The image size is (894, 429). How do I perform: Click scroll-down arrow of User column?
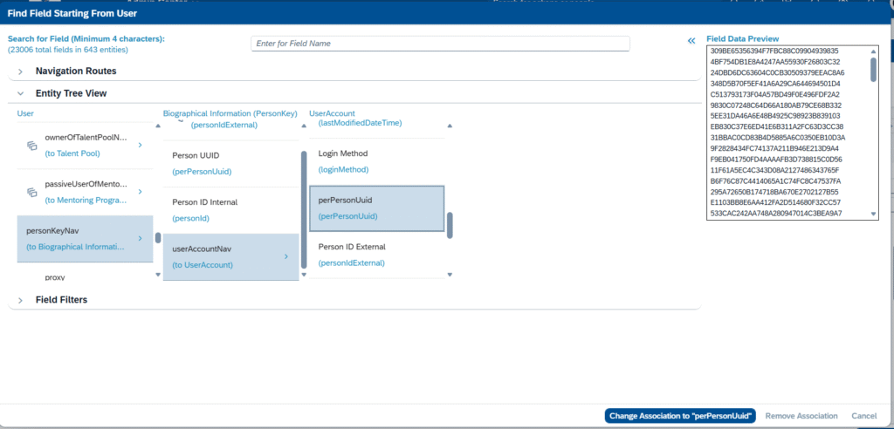[158, 275]
